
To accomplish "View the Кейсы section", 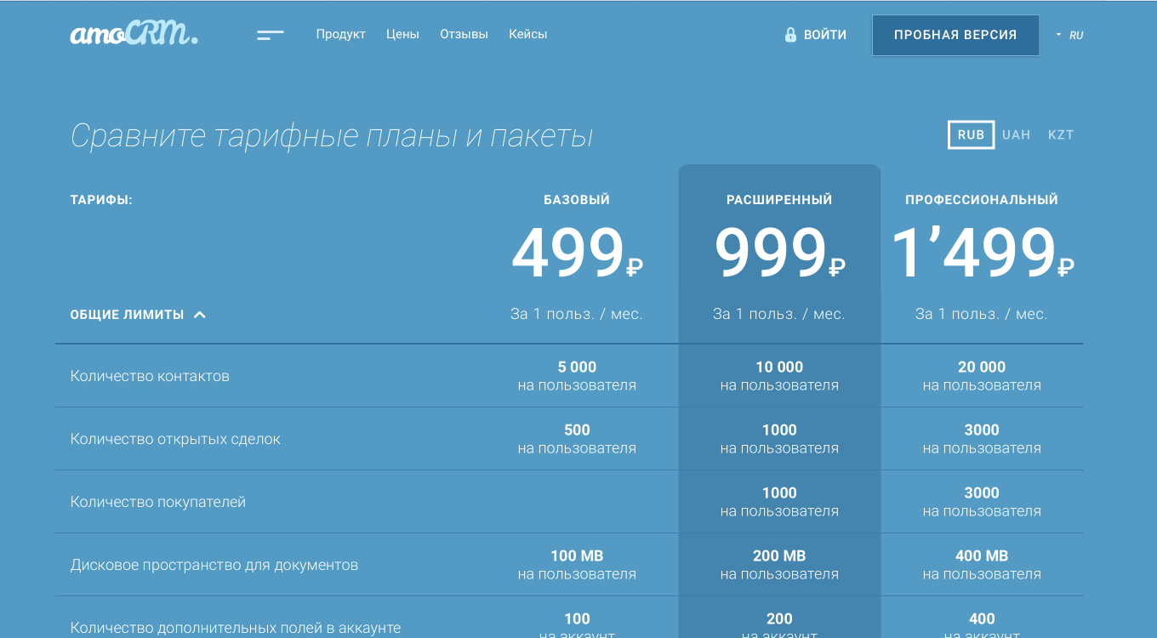I will coord(527,34).
